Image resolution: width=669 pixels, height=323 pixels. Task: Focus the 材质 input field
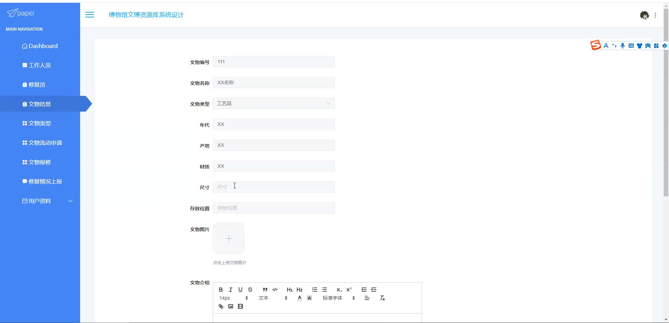pyautogui.click(x=274, y=166)
